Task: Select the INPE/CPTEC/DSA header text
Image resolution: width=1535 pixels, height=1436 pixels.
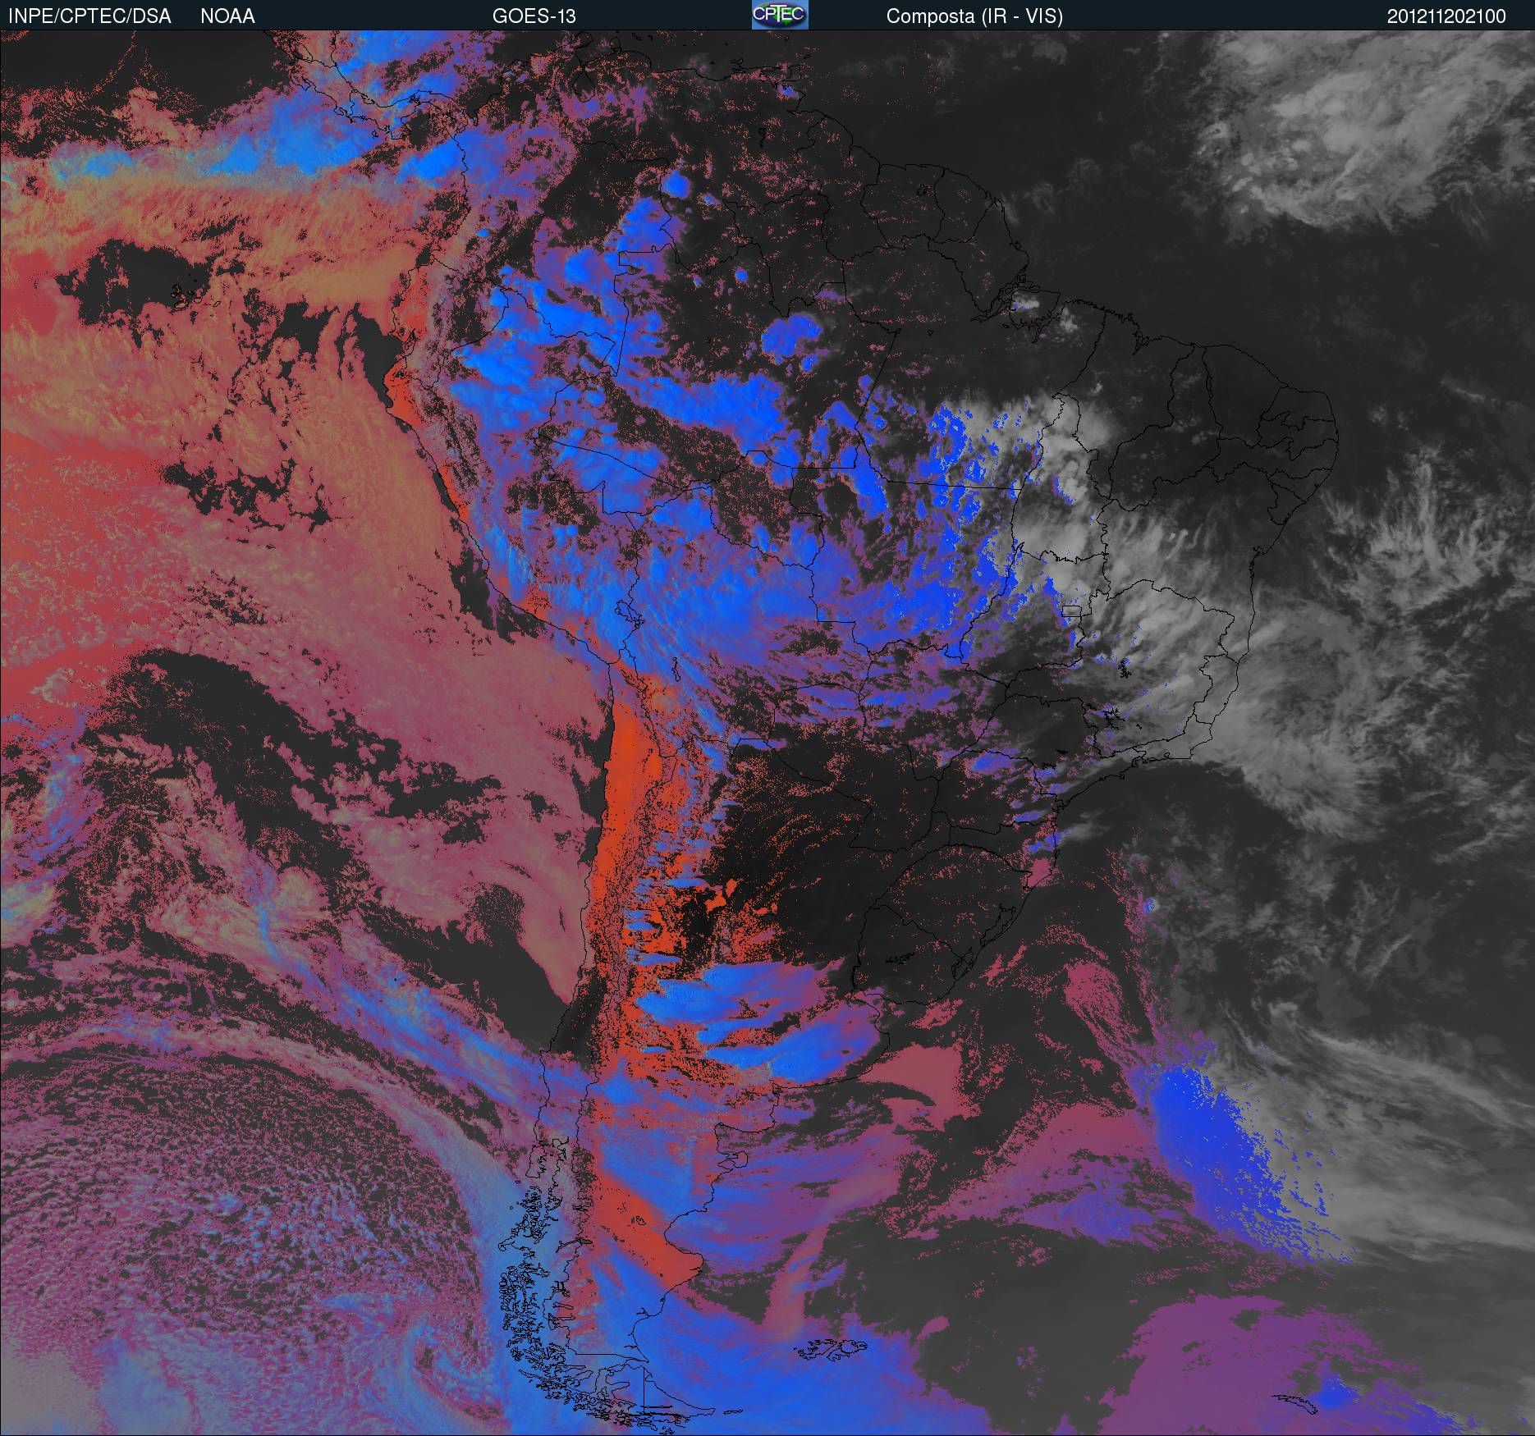Action: tap(89, 16)
